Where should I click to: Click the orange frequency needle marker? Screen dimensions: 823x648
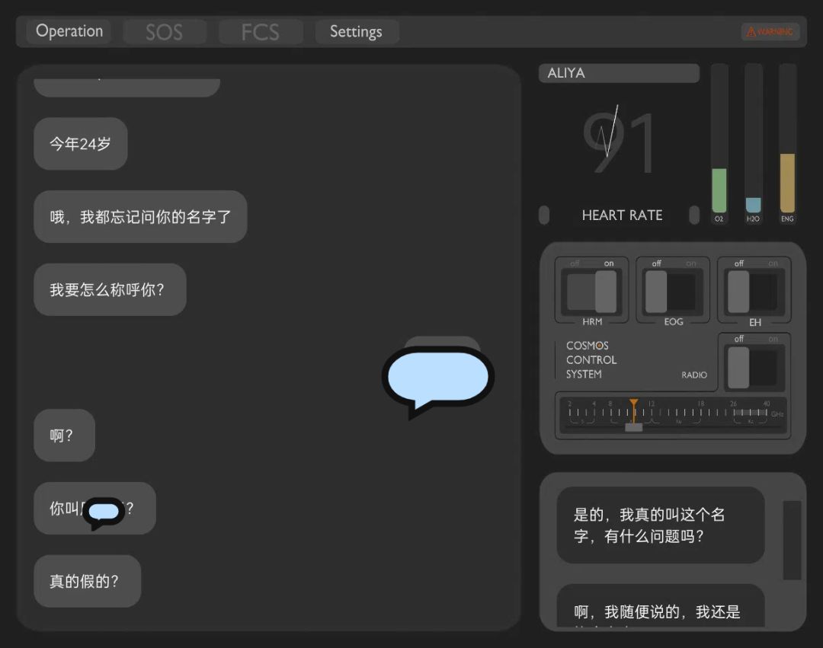click(633, 410)
